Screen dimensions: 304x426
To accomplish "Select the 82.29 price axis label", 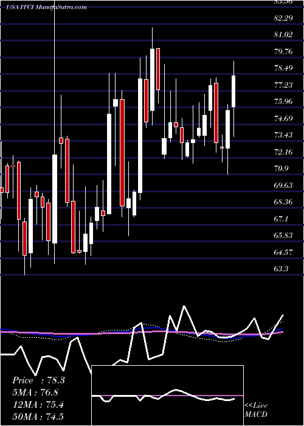I will click(284, 18).
